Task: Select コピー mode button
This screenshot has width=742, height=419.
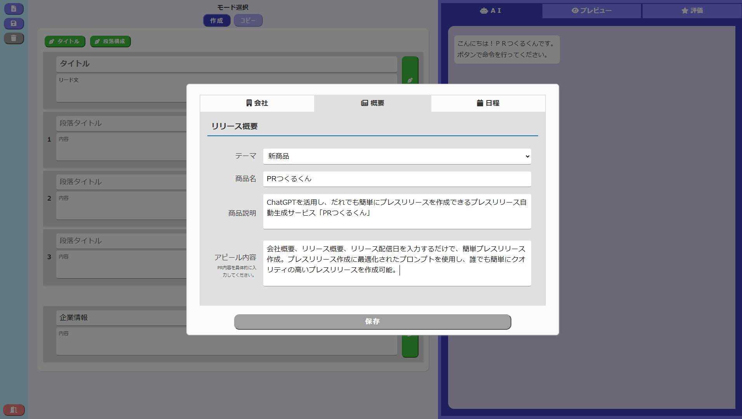Action: pos(248,21)
